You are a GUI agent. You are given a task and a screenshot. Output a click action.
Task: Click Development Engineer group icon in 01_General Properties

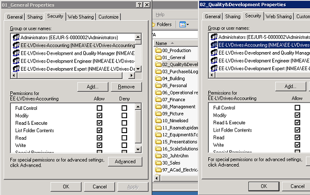pos(16,61)
